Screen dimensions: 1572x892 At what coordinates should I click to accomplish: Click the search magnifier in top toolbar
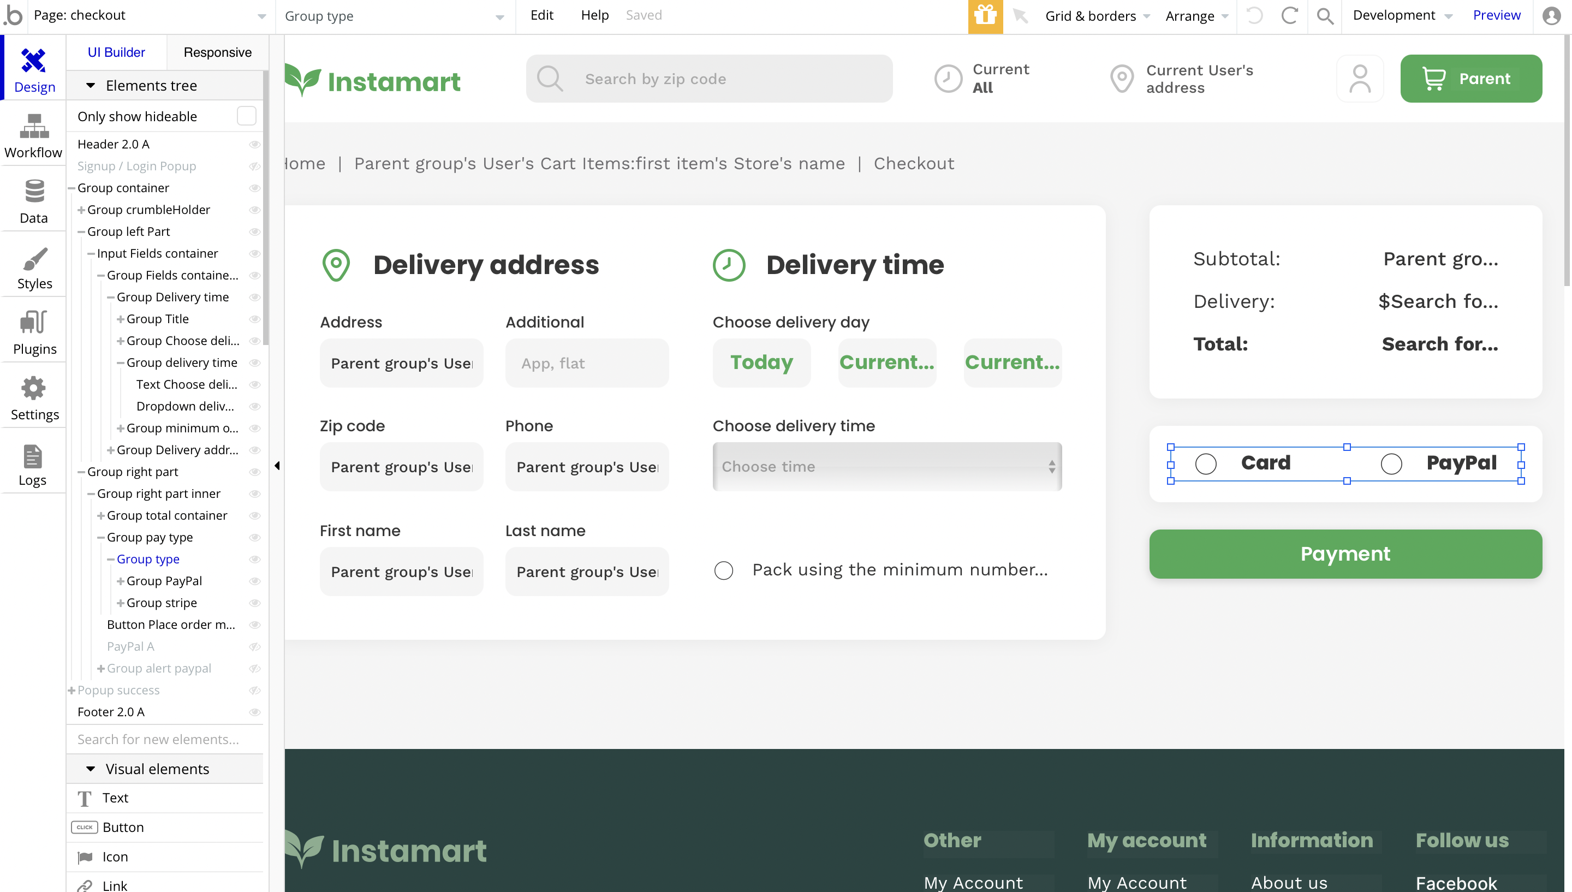tap(1325, 16)
